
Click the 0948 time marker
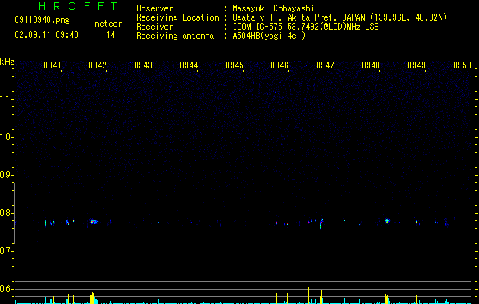pos(371,65)
